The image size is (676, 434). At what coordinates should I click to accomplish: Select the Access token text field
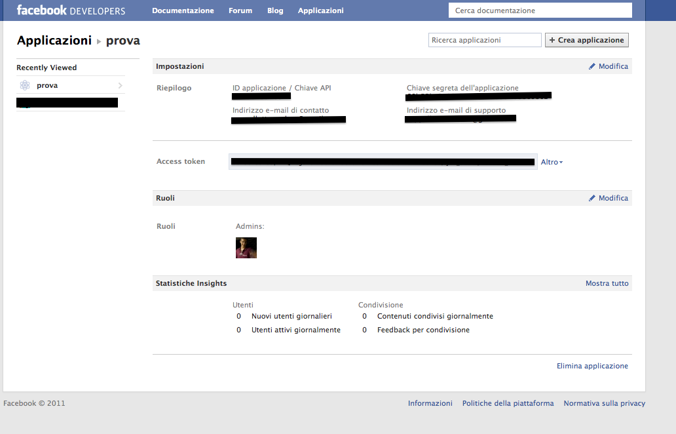[x=383, y=162]
